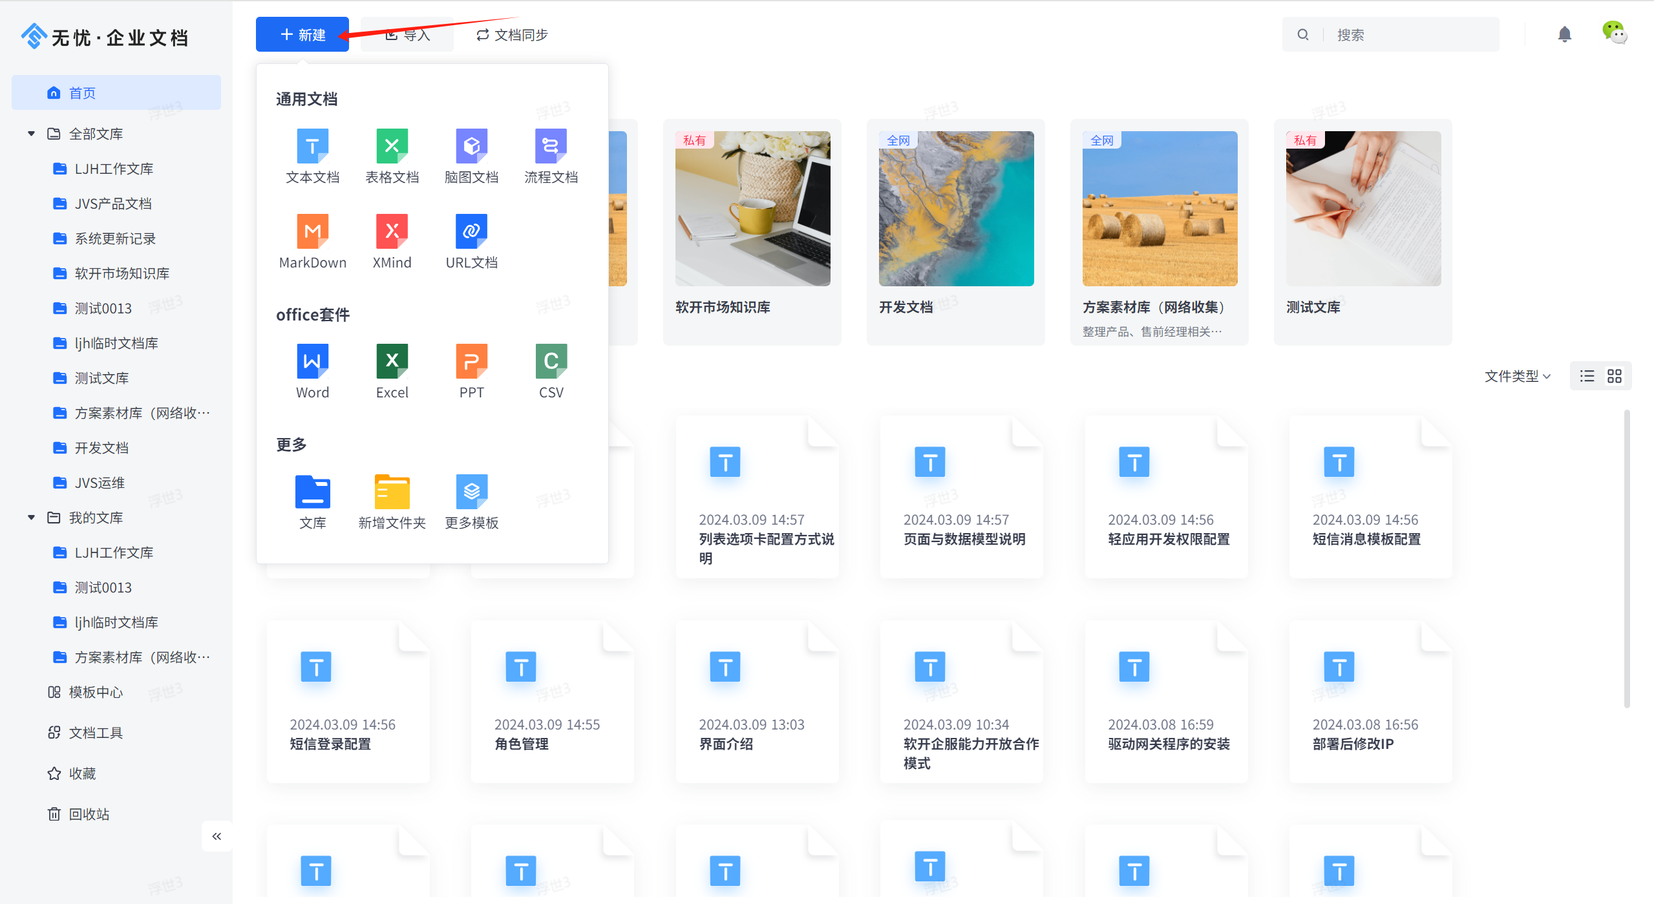Image resolution: width=1654 pixels, height=904 pixels.
Task: Create a new MarkDown document
Action: point(313,242)
